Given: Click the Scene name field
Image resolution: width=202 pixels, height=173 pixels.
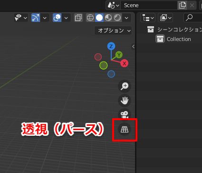Looking at the screenshot, I should tap(149, 5).
